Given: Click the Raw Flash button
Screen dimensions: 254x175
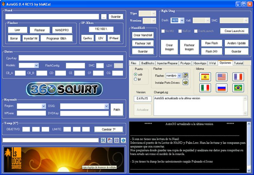Looking at the screenshot, I should click(x=211, y=43).
